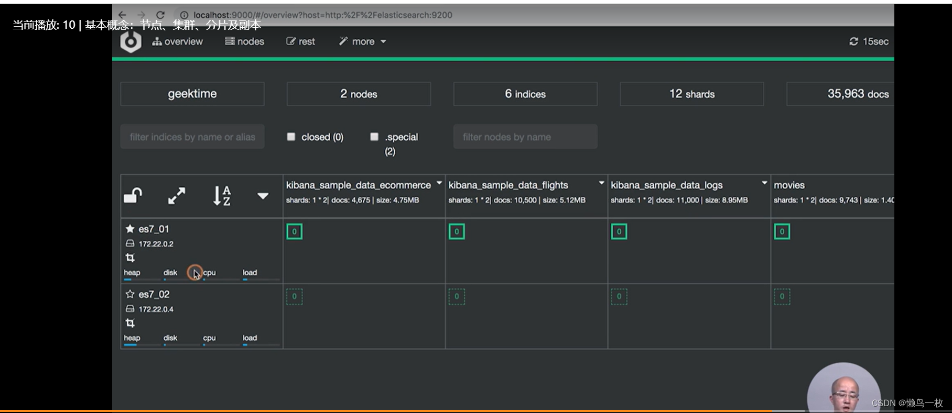Open kibana_sample_data_flights index dropdown
This screenshot has width=952, height=413.
pyautogui.click(x=602, y=183)
